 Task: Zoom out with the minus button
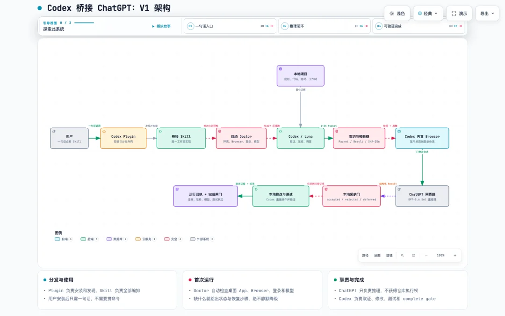426,256
